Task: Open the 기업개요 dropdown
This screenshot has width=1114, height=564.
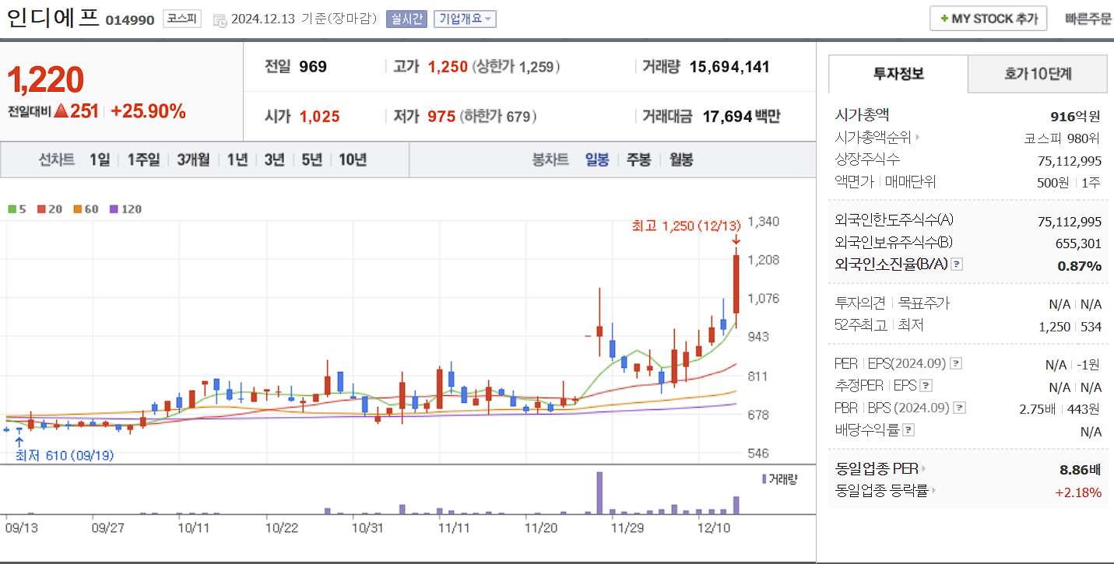Action: (465, 19)
